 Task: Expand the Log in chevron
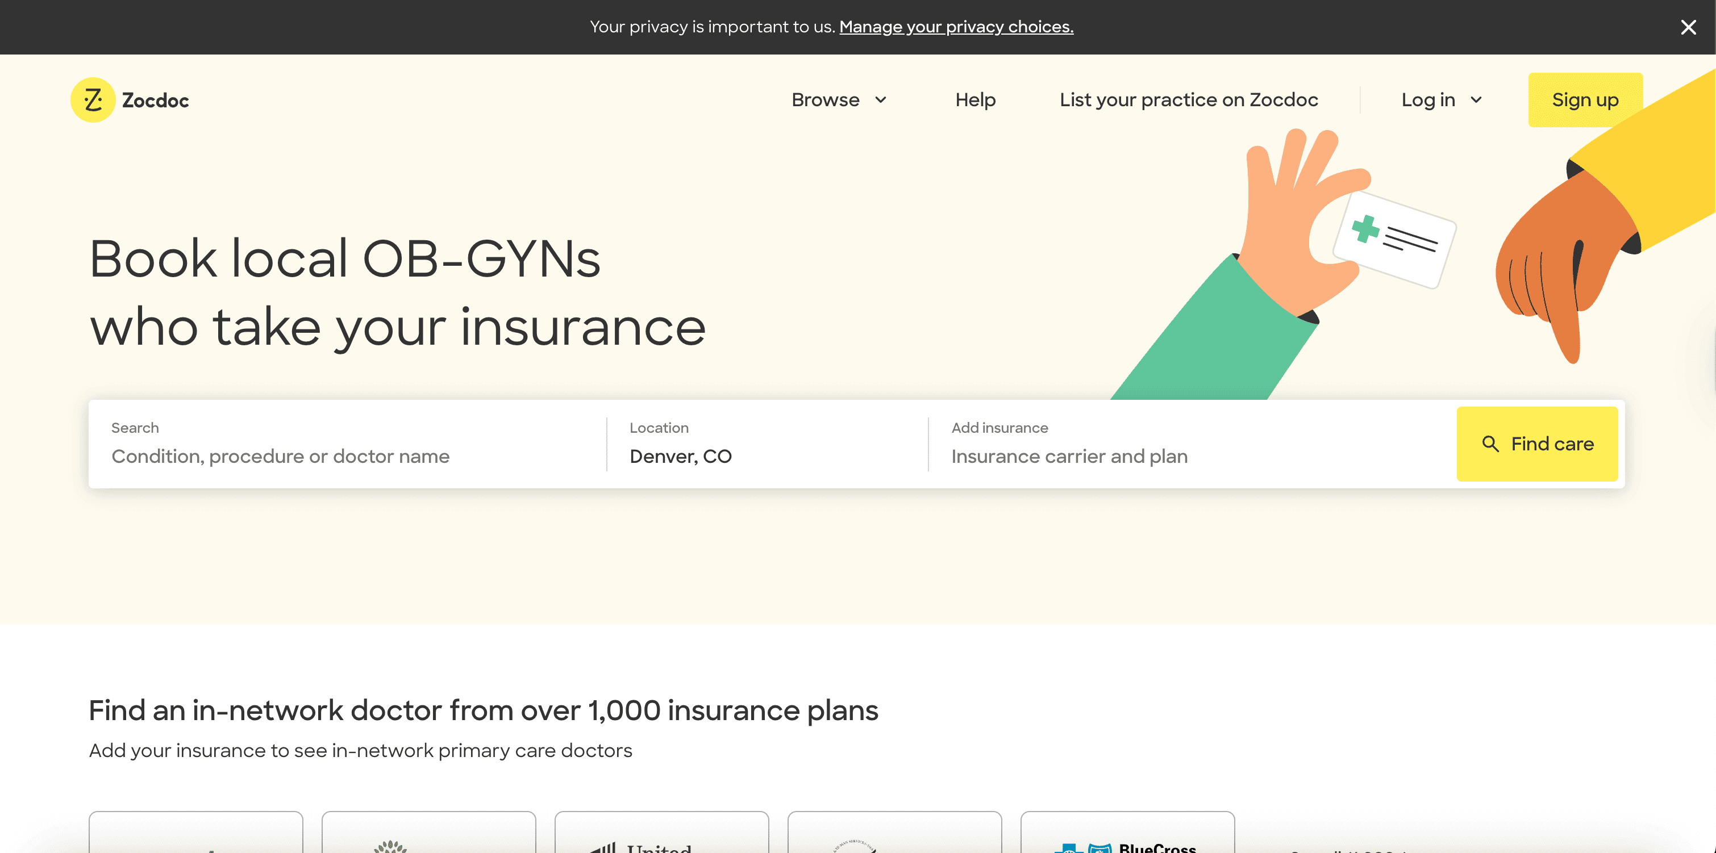click(1476, 100)
